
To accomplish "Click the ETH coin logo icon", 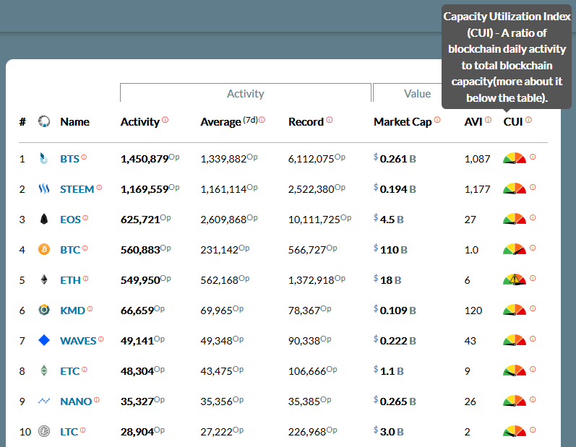I will pyautogui.click(x=43, y=280).
